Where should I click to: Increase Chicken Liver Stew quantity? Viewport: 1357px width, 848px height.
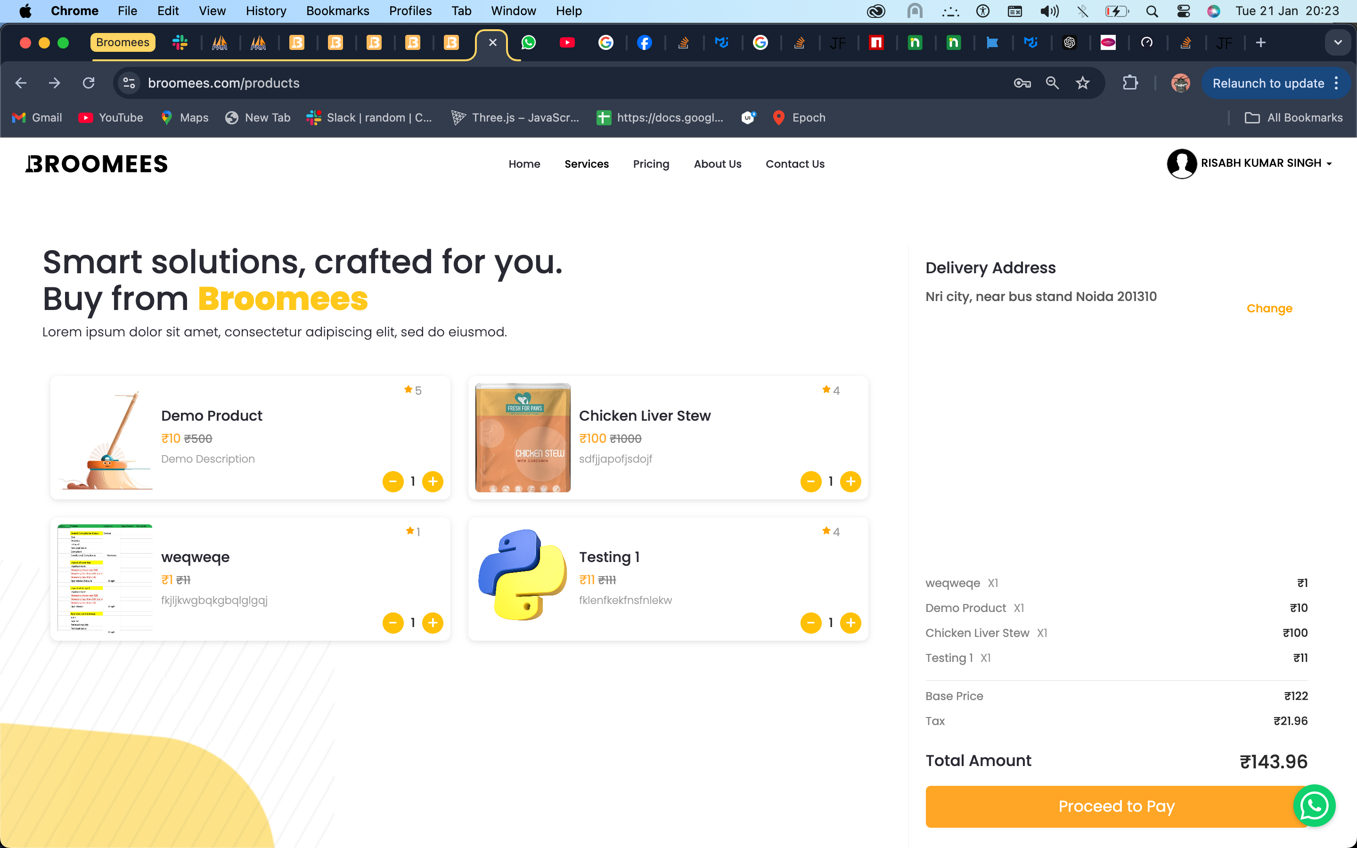coord(850,481)
